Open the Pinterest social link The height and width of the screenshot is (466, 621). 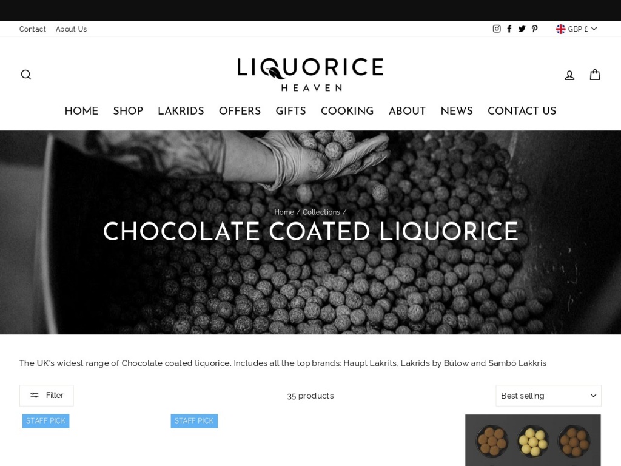pyautogui.click(x=535, y=29)
